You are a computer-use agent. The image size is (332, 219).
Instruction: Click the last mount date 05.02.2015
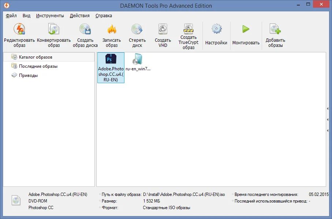319,194
